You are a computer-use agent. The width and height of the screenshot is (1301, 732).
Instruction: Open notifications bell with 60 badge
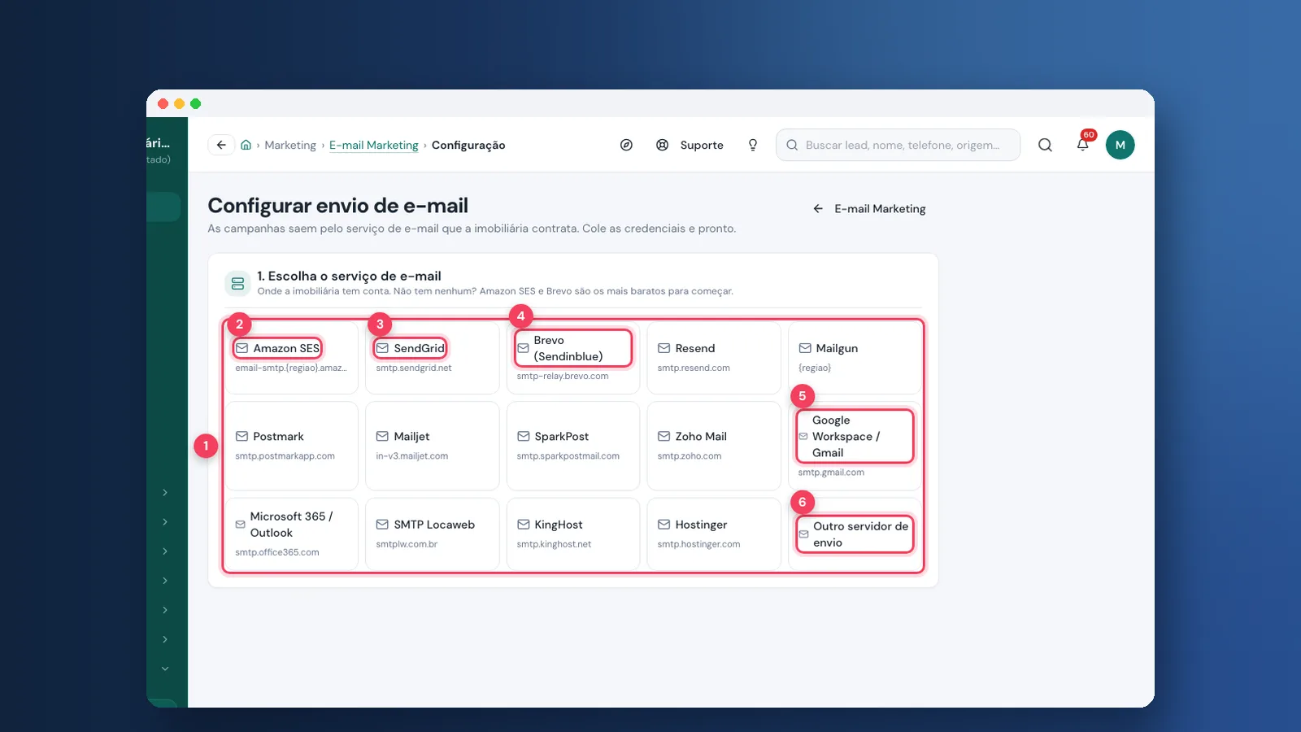click(x=1083, y=145)
